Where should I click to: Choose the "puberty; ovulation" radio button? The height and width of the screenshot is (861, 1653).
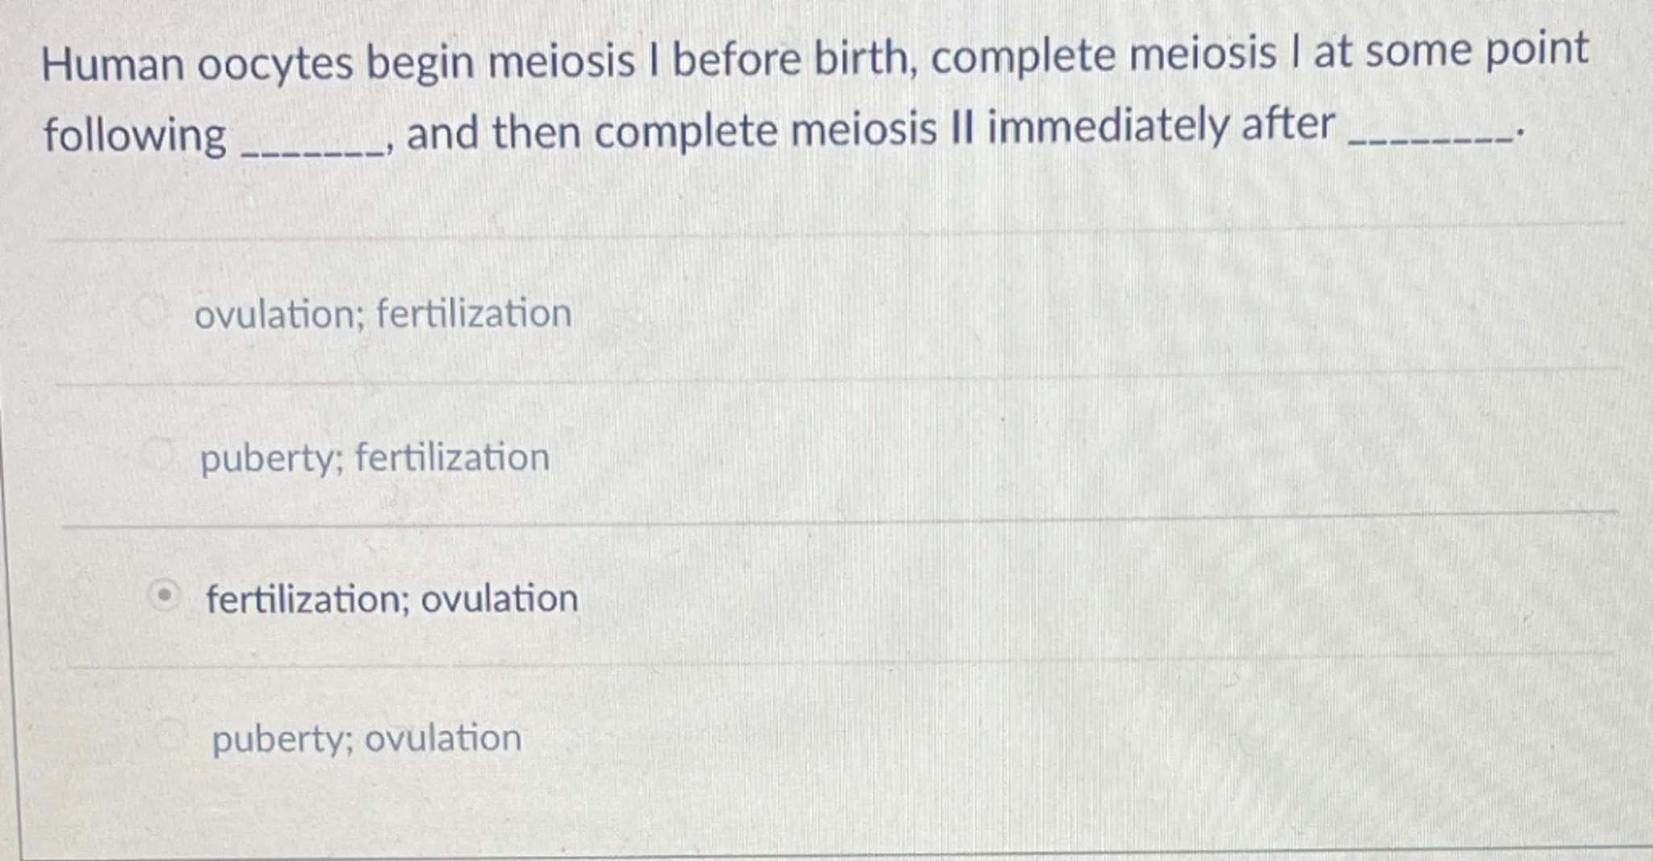click(171, 735)
